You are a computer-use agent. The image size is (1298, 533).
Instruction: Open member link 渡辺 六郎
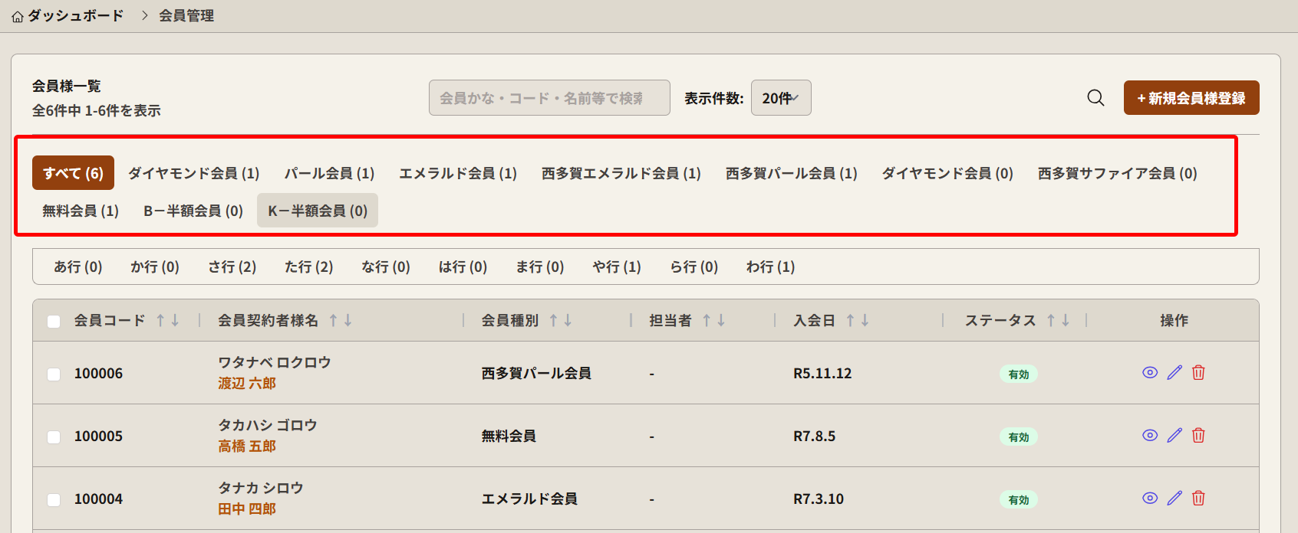(246, 384)
